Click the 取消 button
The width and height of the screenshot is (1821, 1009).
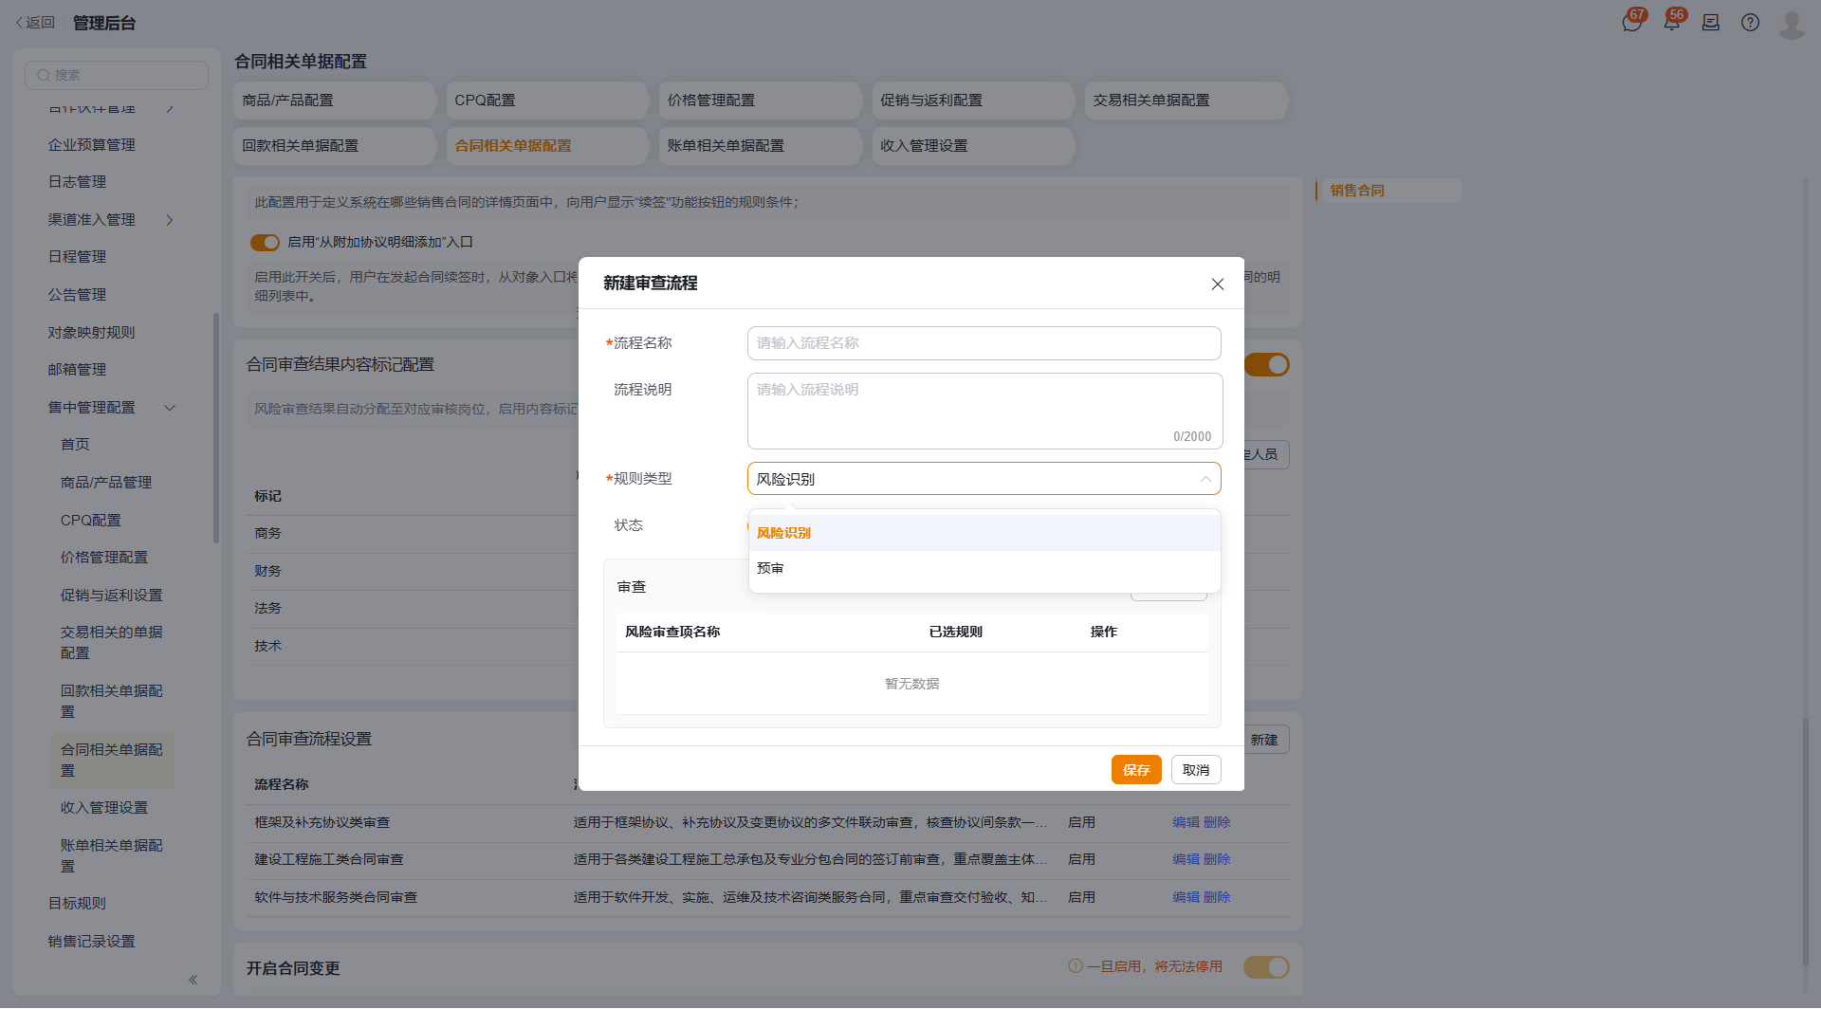pyautogui.click(x=1195, y=770)
